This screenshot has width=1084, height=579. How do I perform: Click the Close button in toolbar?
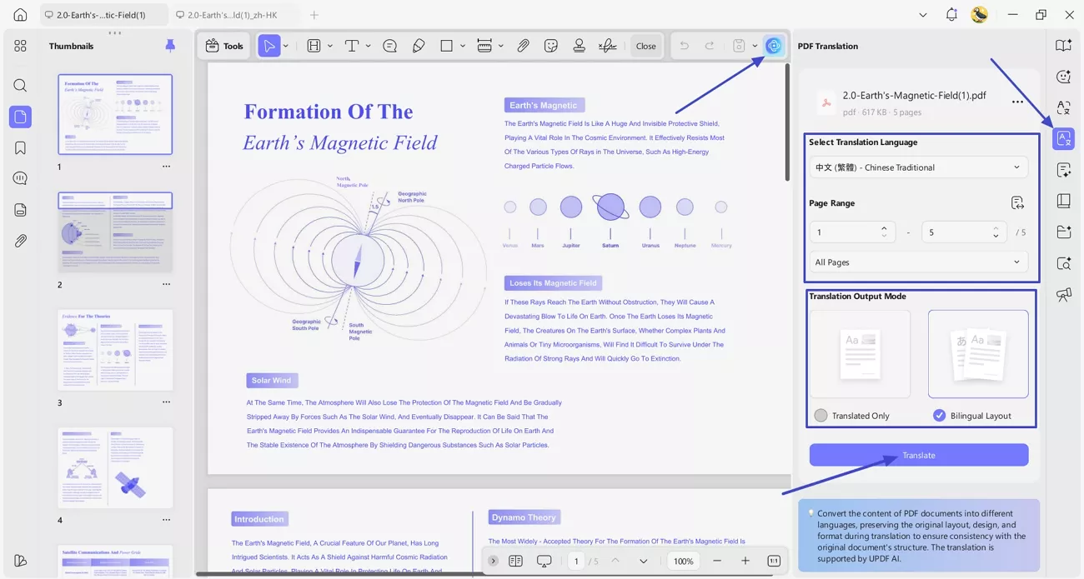tap(645, 46)
